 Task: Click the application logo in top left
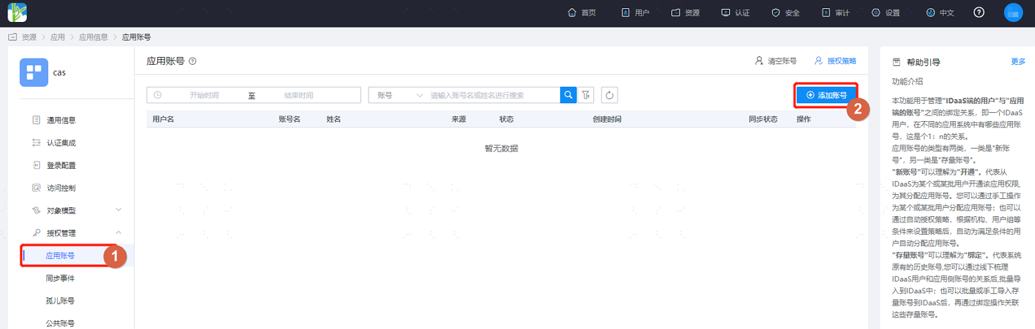click(17, 12)
